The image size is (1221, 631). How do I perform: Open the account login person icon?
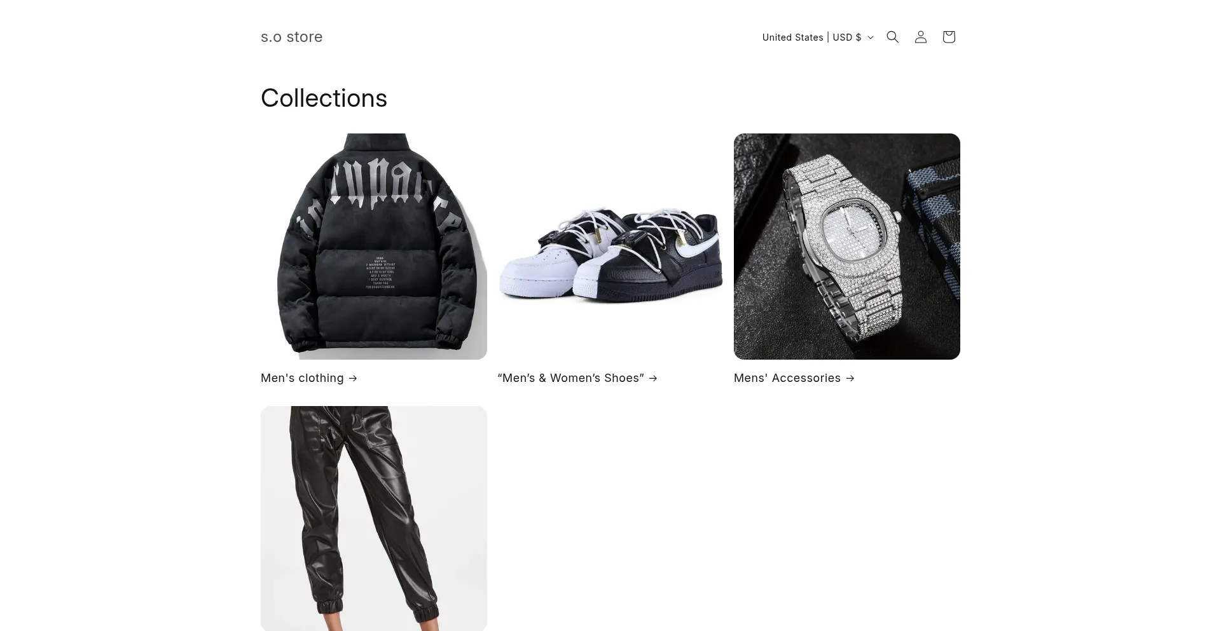(x=921, y=37)
